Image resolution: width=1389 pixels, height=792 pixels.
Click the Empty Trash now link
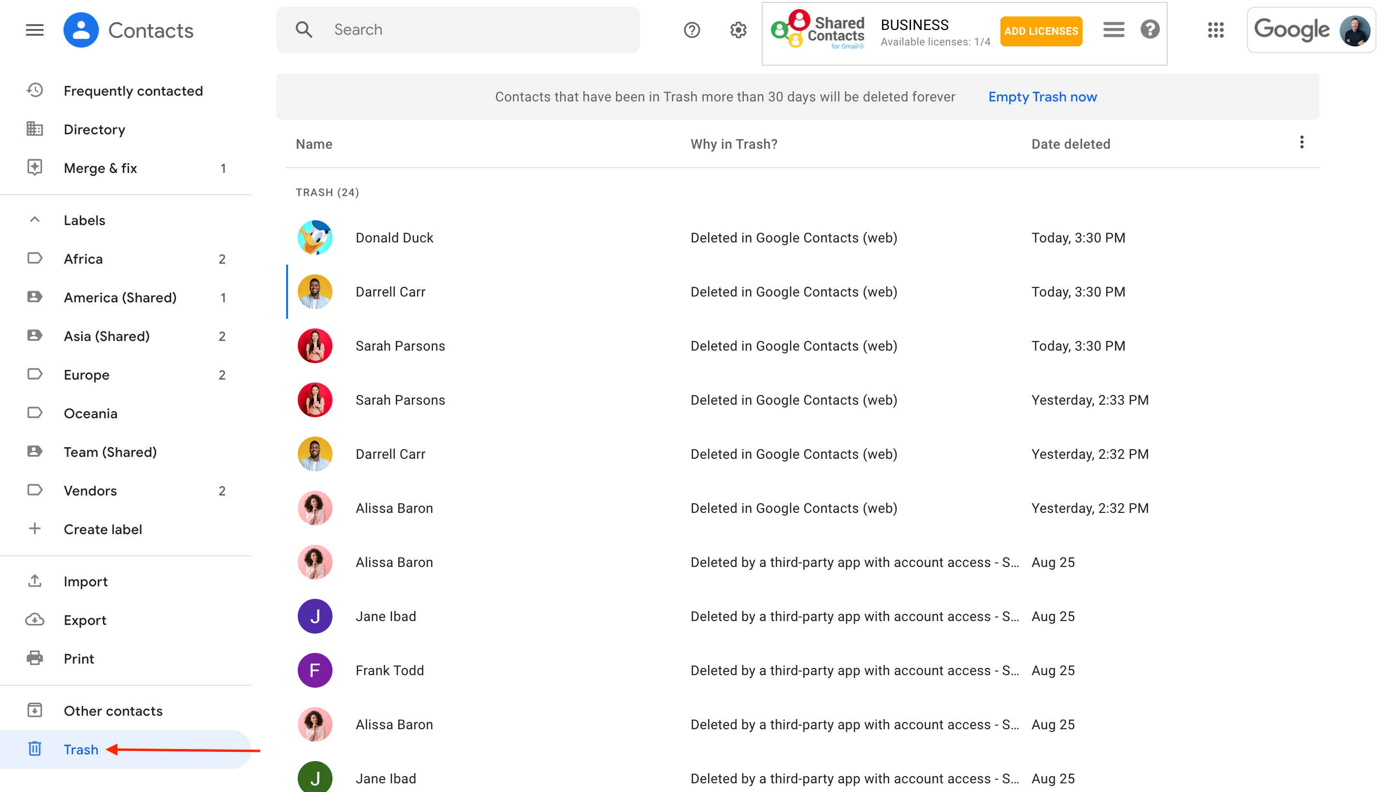click(1042, 96)
